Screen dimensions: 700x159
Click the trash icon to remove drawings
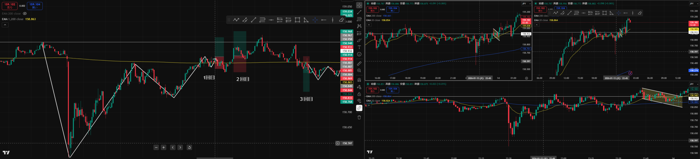[359, 117]
